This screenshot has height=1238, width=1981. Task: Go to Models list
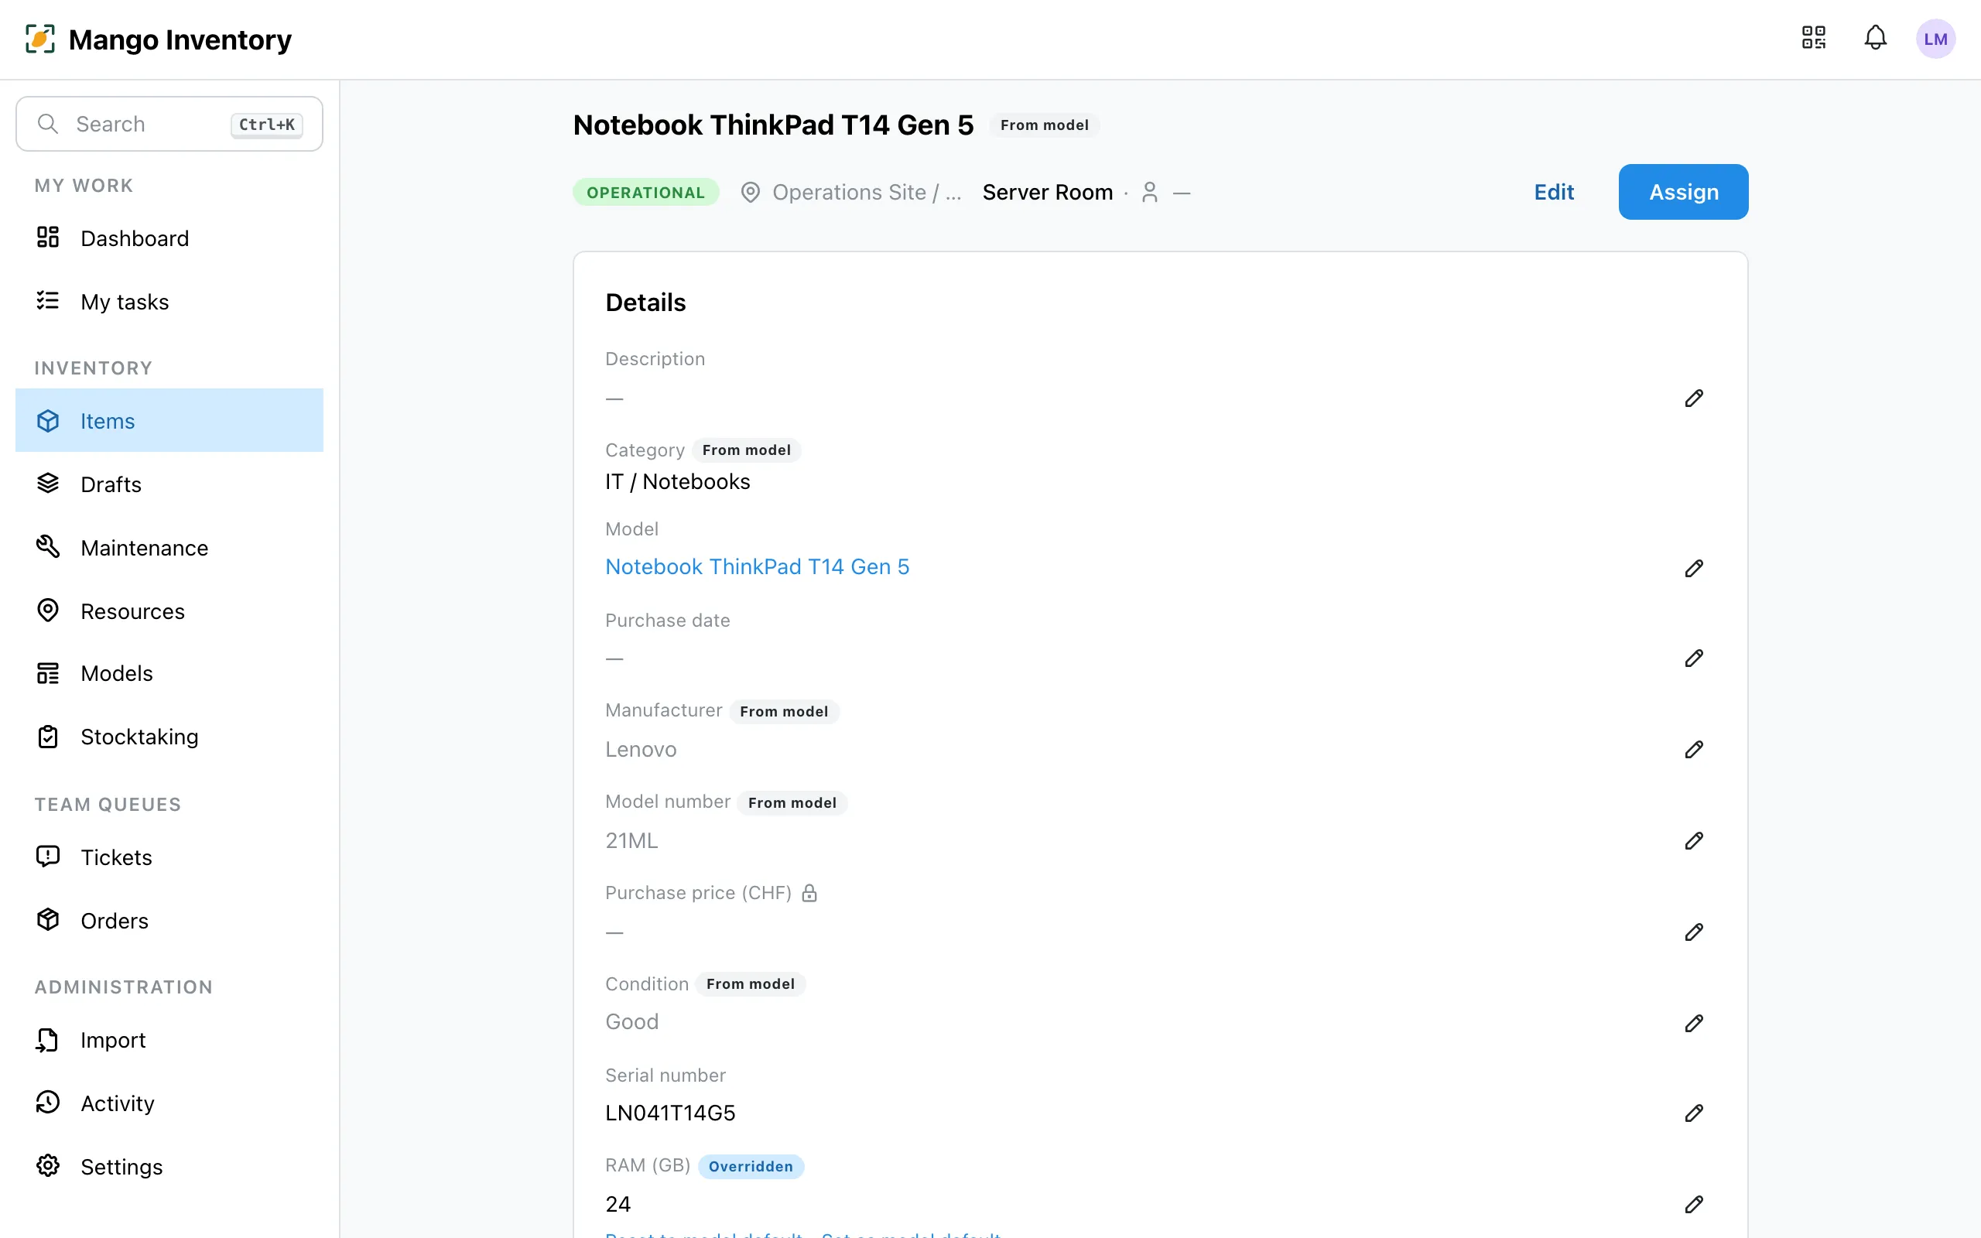pyautogui.click(x=169, y=673)
